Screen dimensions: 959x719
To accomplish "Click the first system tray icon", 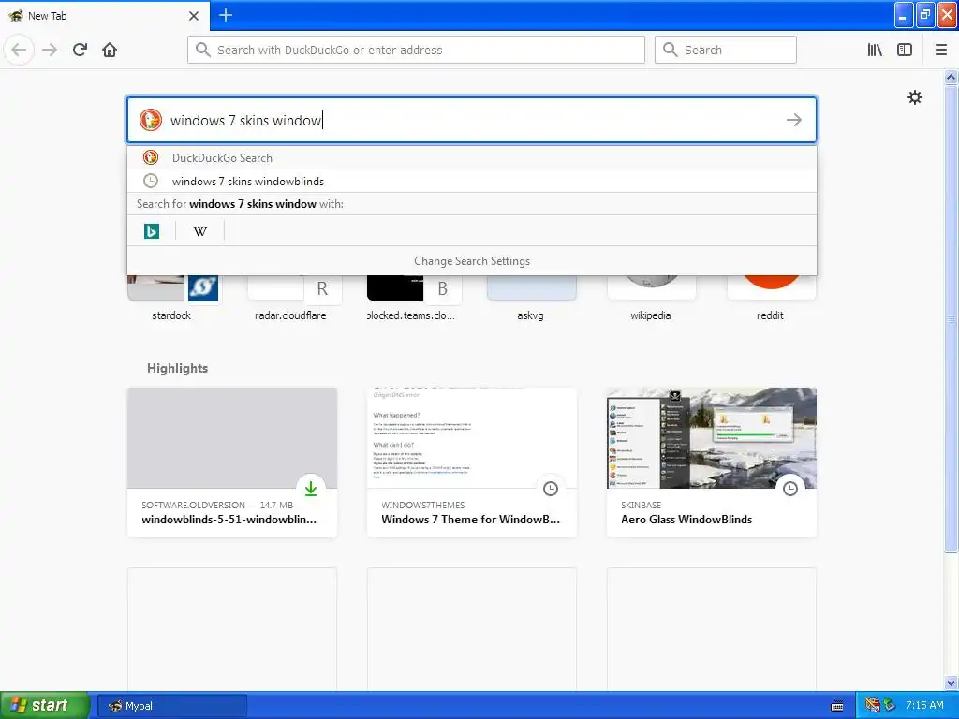I will (872, 705).
